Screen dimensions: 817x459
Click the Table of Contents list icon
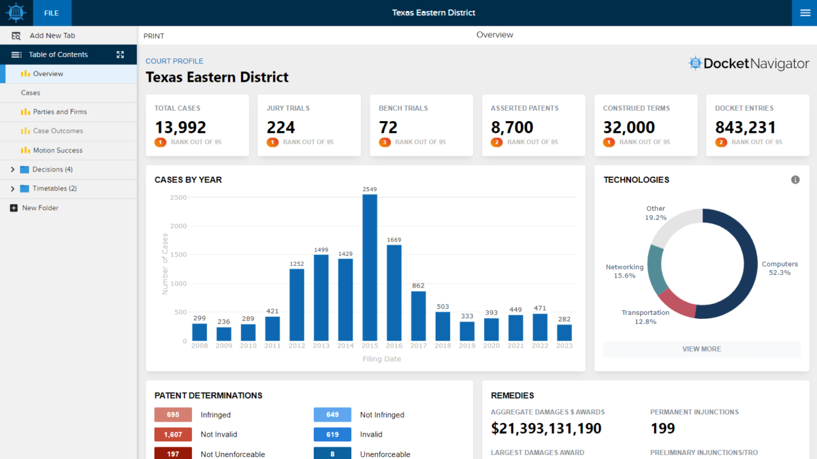pos(16,55)
